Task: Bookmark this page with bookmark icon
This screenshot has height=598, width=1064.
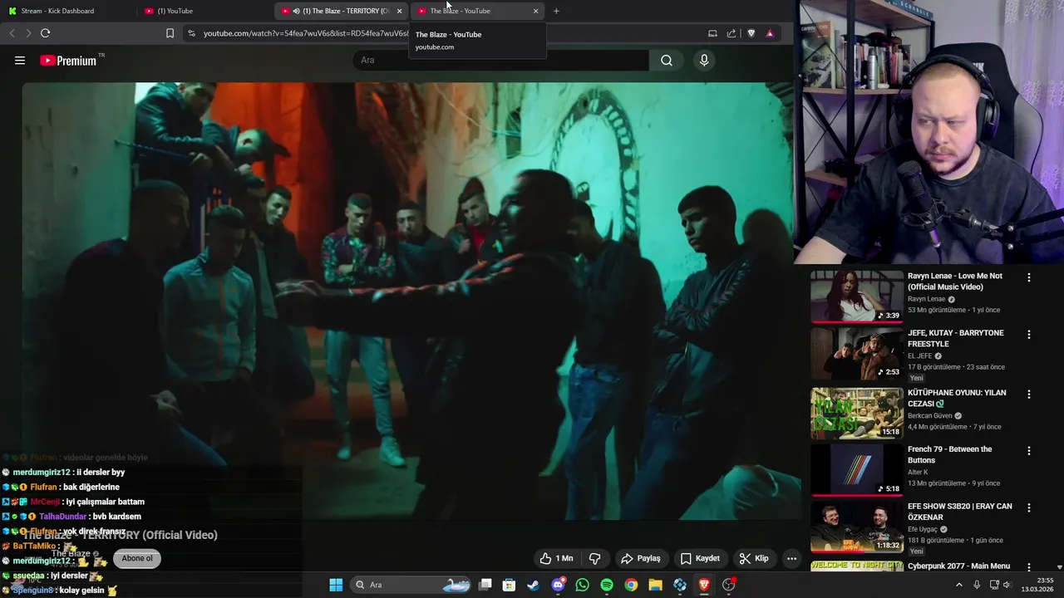Action: click(170, 33)
